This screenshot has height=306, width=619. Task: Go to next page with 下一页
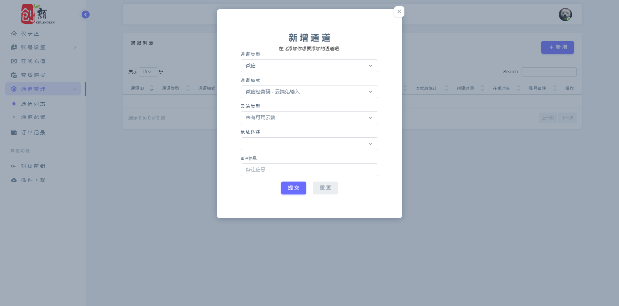567,118
